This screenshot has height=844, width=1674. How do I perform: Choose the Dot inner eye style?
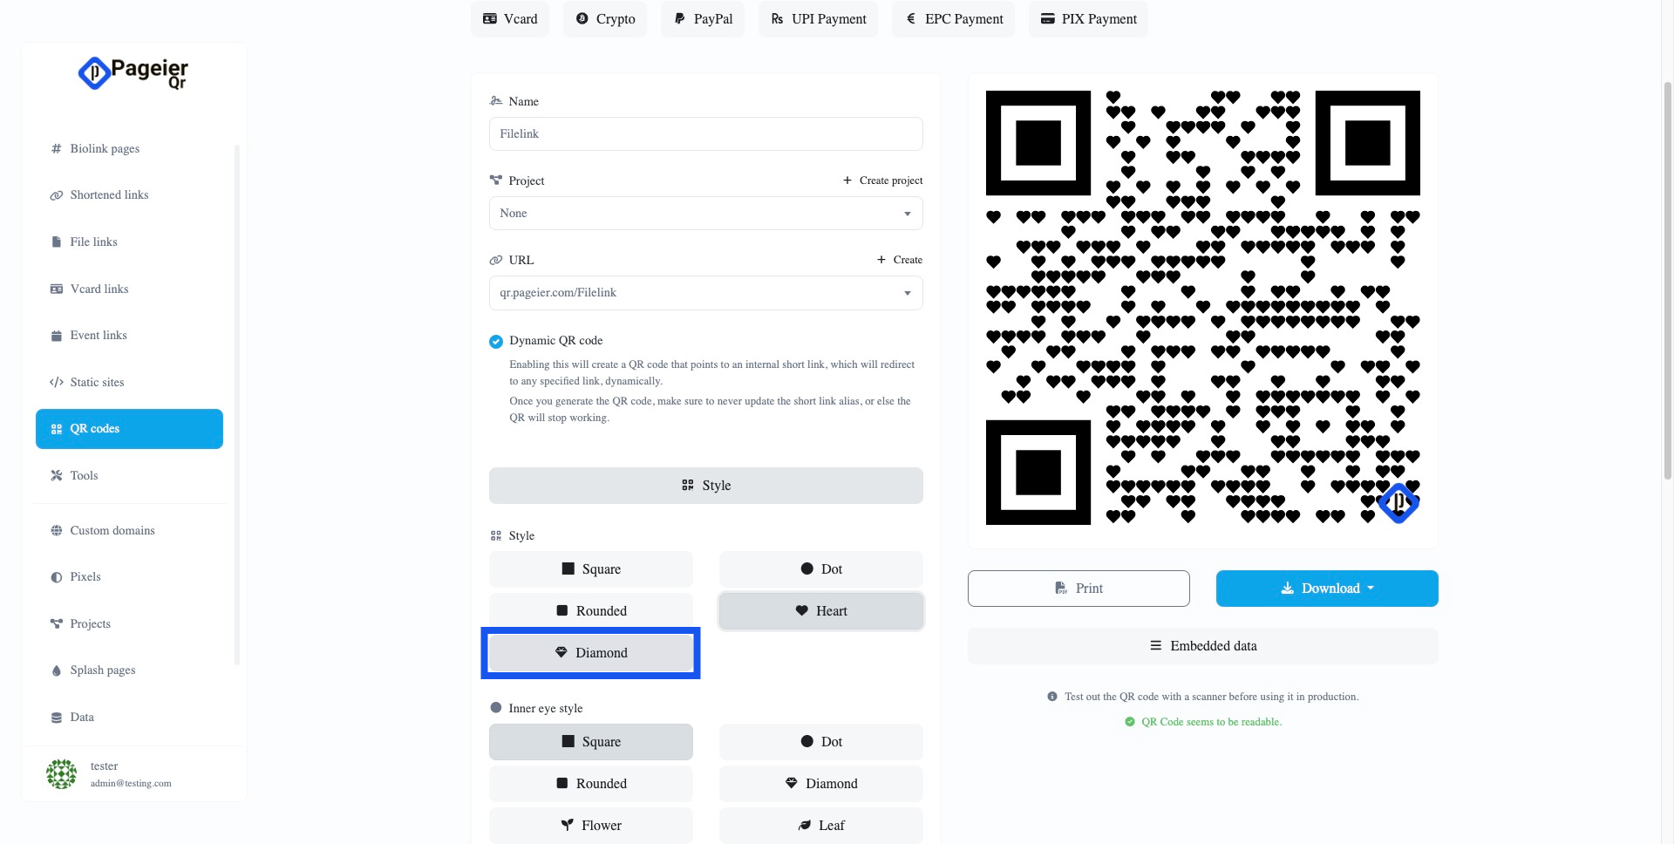point(820,742)
